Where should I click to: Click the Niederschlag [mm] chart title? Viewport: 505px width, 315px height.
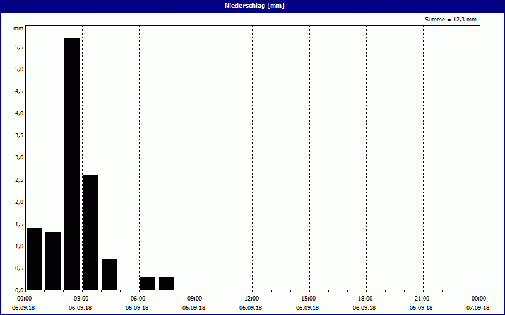[x=252, y=6]
